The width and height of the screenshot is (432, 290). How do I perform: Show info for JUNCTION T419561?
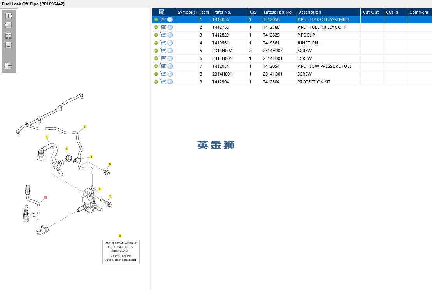point(170,43)
